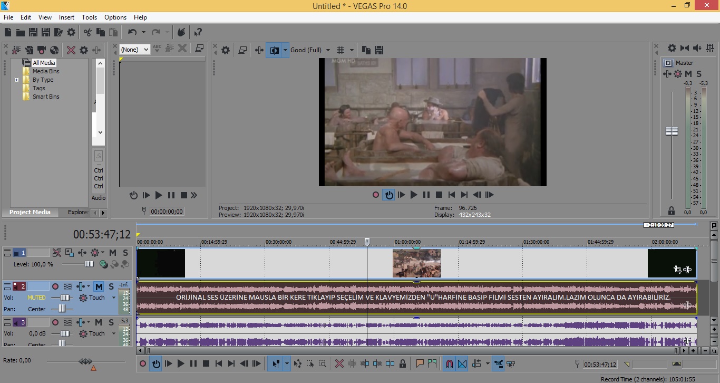This screenshot has width=720, height=383.
Task: Solo track 2 with S button
Action: click(111, 286)
